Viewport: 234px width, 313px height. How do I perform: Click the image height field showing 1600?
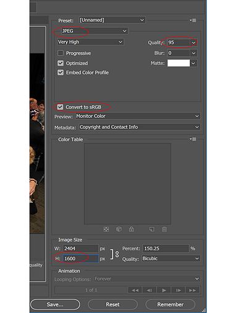tap(80, 258)
